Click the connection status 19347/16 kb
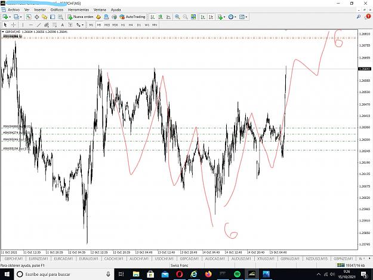This screenshot has width=373, height=280. (351, 265)
